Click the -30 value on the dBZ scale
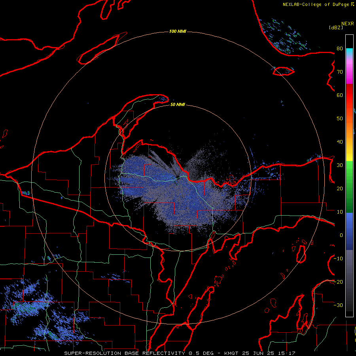The height and width of the screenshot is (356, 356). point(338,305)
